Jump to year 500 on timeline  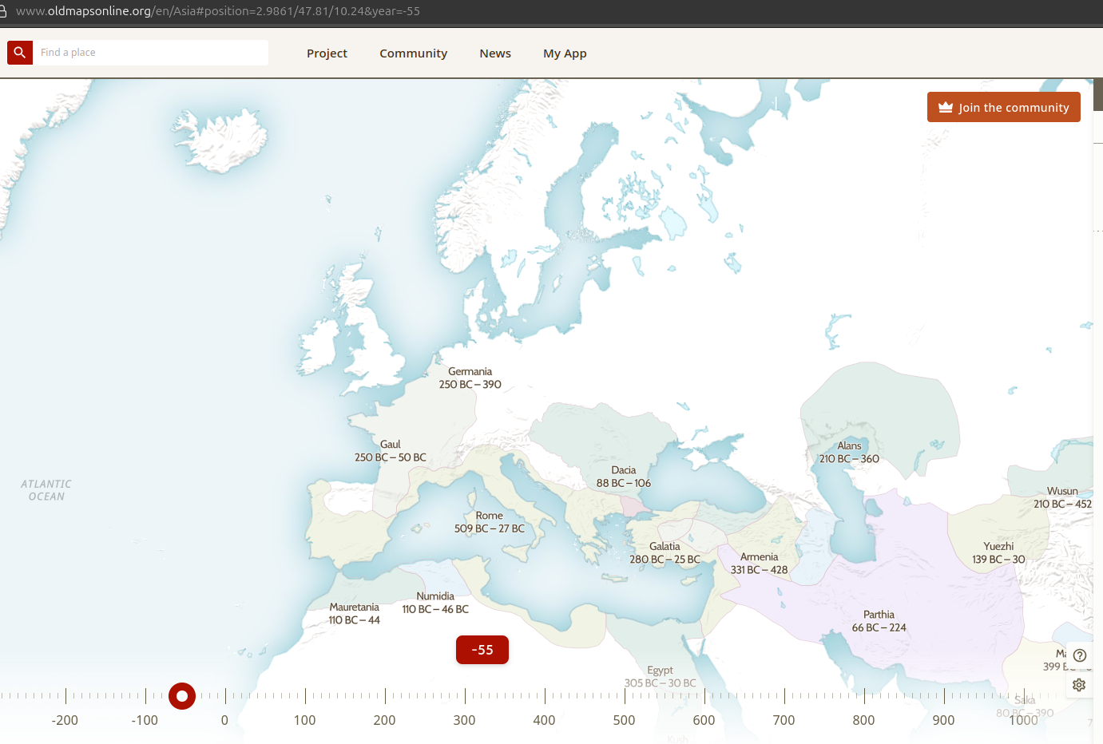(624, 720)
